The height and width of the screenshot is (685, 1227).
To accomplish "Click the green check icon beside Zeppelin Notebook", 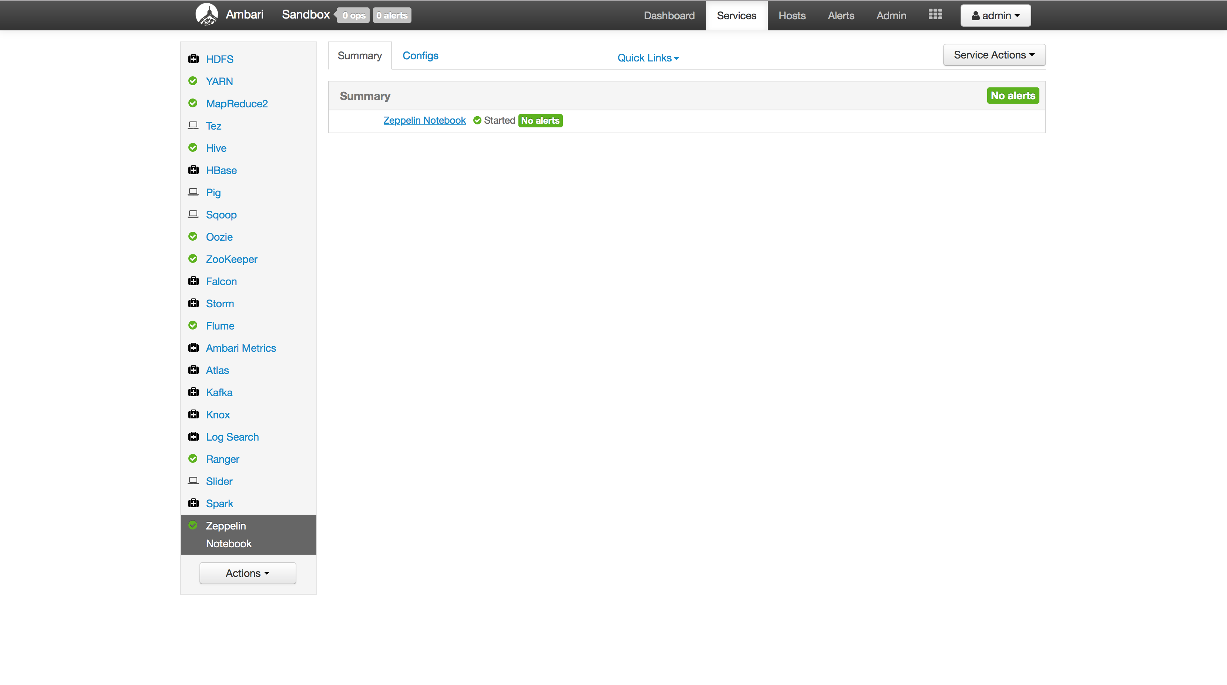I will [193, 525].
